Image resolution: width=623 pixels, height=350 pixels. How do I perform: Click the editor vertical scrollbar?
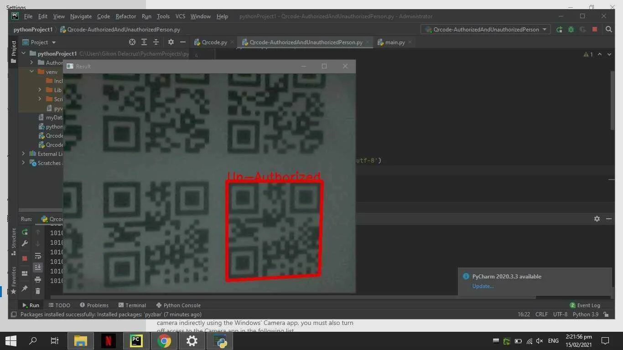pyautogui.click(x=612, y=100)
